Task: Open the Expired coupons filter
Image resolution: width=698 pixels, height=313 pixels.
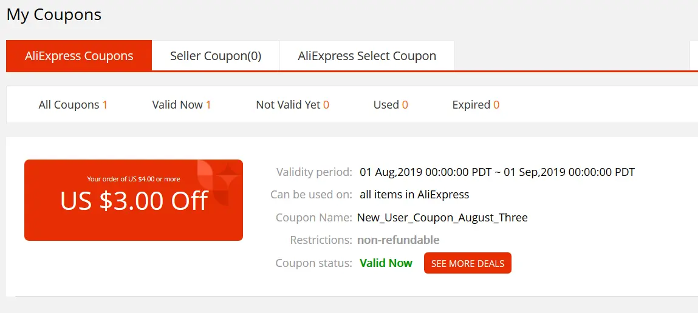Action: [x=476, y=105]
